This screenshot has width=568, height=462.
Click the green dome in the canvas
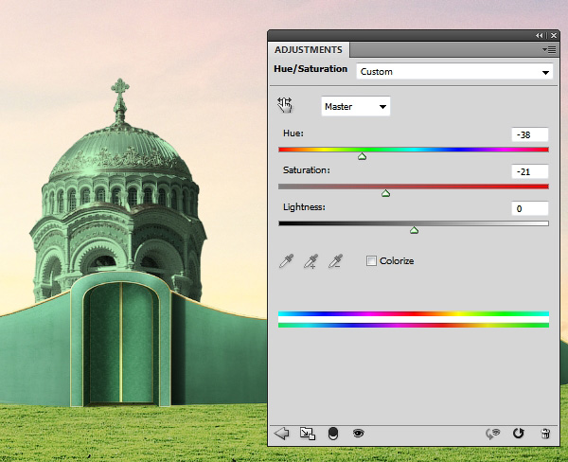120,152
